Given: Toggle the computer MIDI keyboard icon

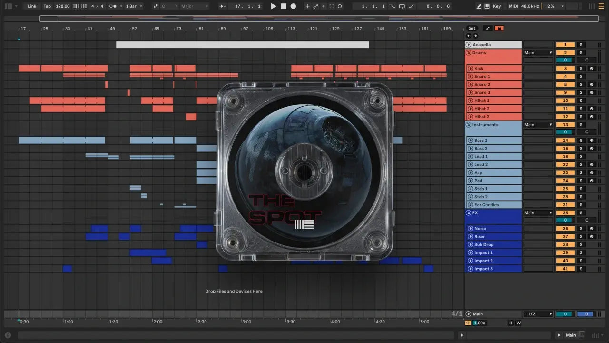Looking at the screenshot, I should tap(487, 6).
